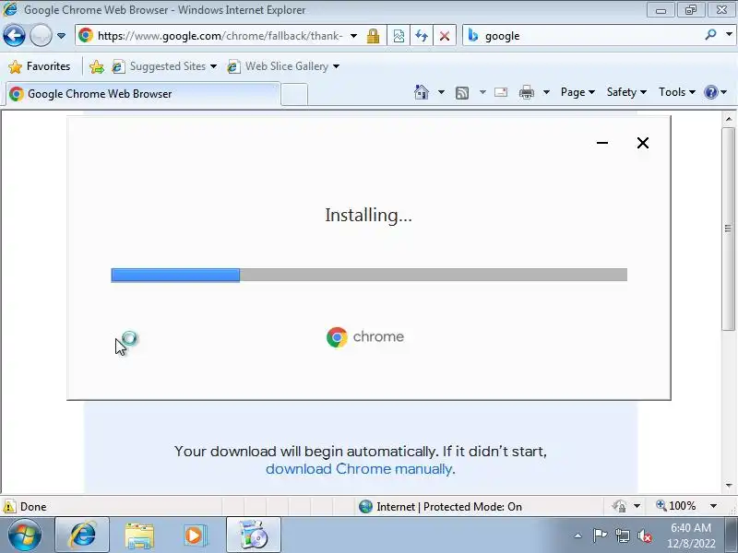Open the search provider dropdown
This screenshot has width=738, height=553.
click(729, 35)
